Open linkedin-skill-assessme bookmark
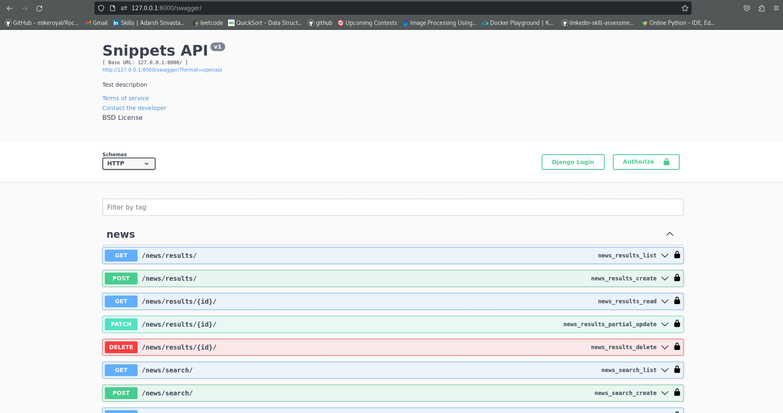Image resolution: width=783 pixels, height=413 pixels. 598,23
